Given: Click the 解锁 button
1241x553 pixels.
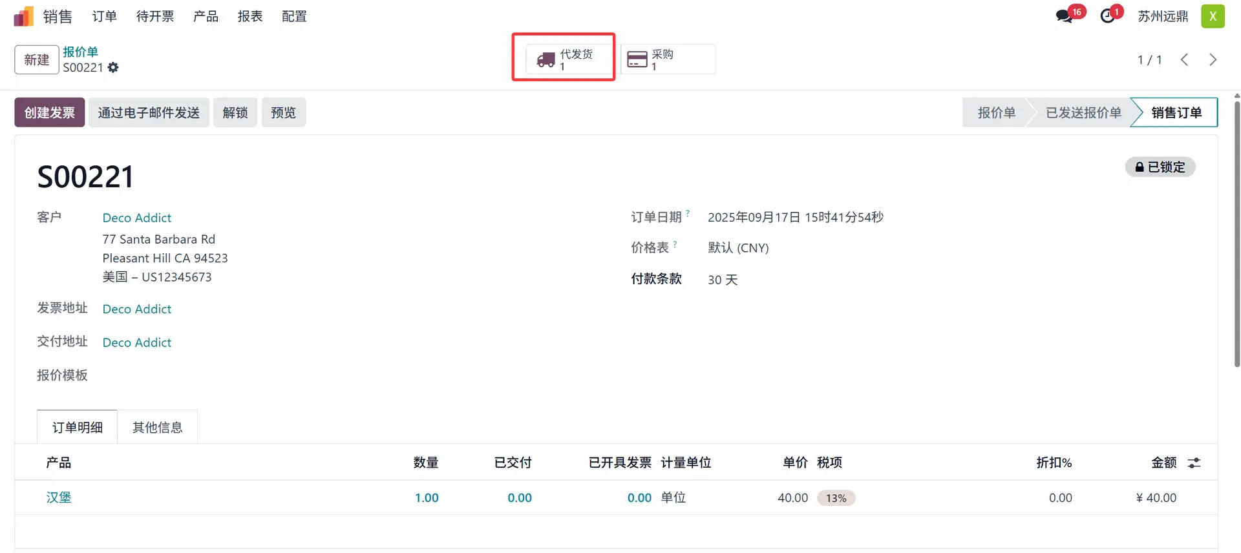Looking at the screenshot, I should pyautogui.click(x=235, y=112).
